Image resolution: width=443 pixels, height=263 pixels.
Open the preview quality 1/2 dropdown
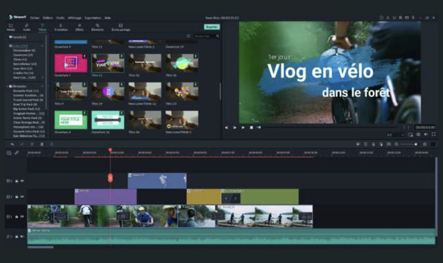(395, 135)
